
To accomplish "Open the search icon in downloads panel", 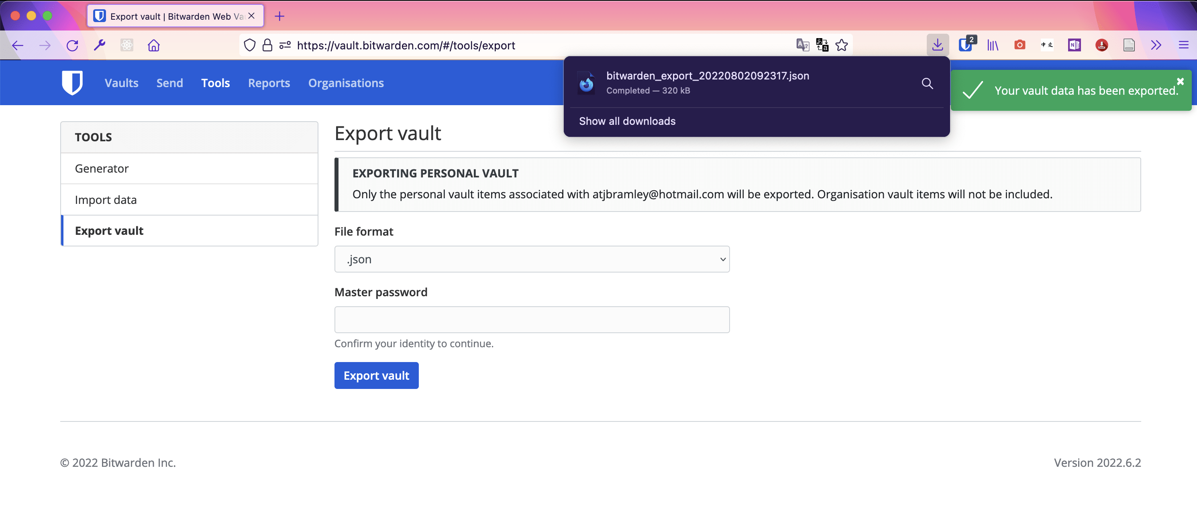I will coord(928,82).
